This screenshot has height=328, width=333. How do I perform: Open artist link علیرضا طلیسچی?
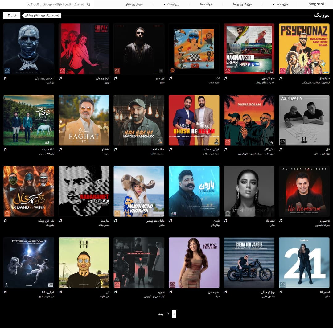323,225
